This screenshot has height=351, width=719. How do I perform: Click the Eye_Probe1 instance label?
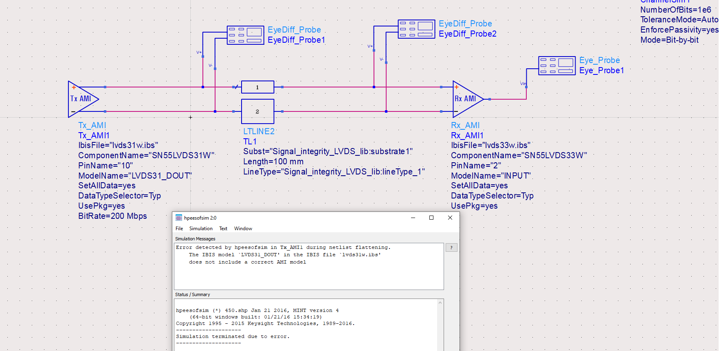tap(602, 70)
